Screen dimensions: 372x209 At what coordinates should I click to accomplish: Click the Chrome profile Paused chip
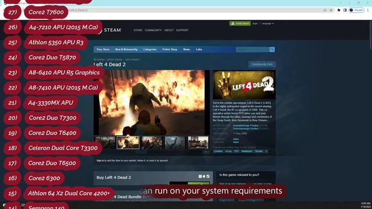click(356, 10)
